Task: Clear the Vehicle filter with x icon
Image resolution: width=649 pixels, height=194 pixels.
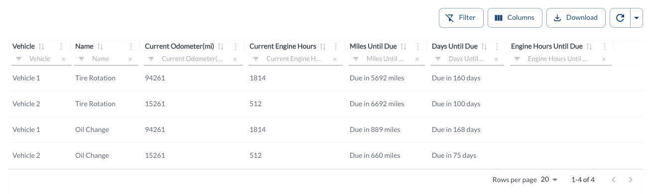Action: [x=63, y=59]
